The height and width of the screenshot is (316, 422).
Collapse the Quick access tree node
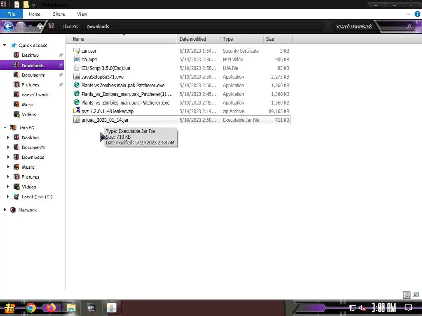coord(5,45)
